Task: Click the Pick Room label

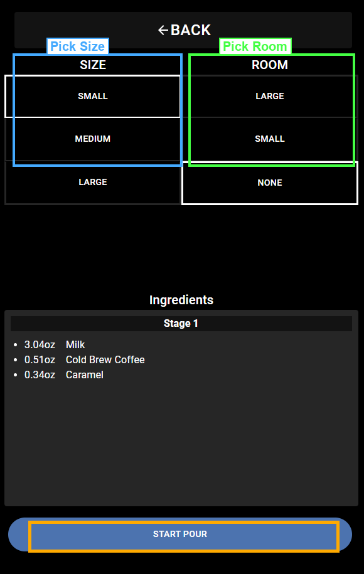Action: coord(255,46)
